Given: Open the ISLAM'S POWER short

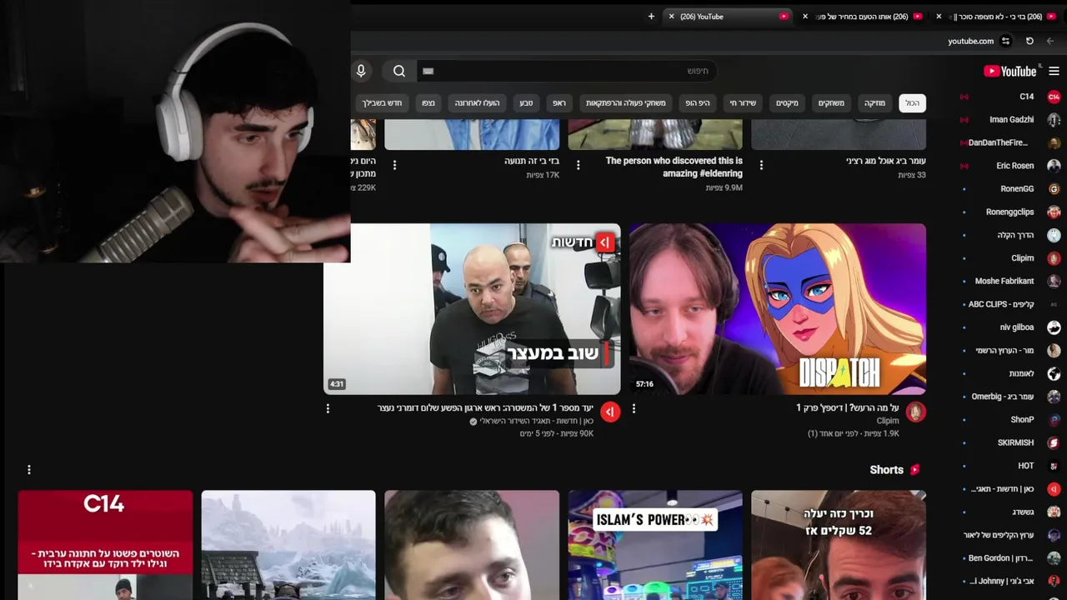Looking at the screenshot, I should pyautogui.click(x=655, y=545).
